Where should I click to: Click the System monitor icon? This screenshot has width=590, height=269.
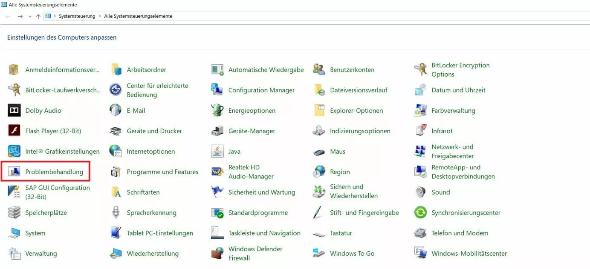(x=14, y=233)
